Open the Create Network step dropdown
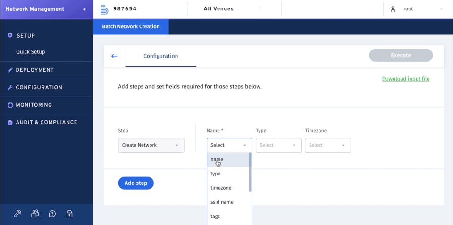This screenshot has width=453, height=225. point(151,145)
